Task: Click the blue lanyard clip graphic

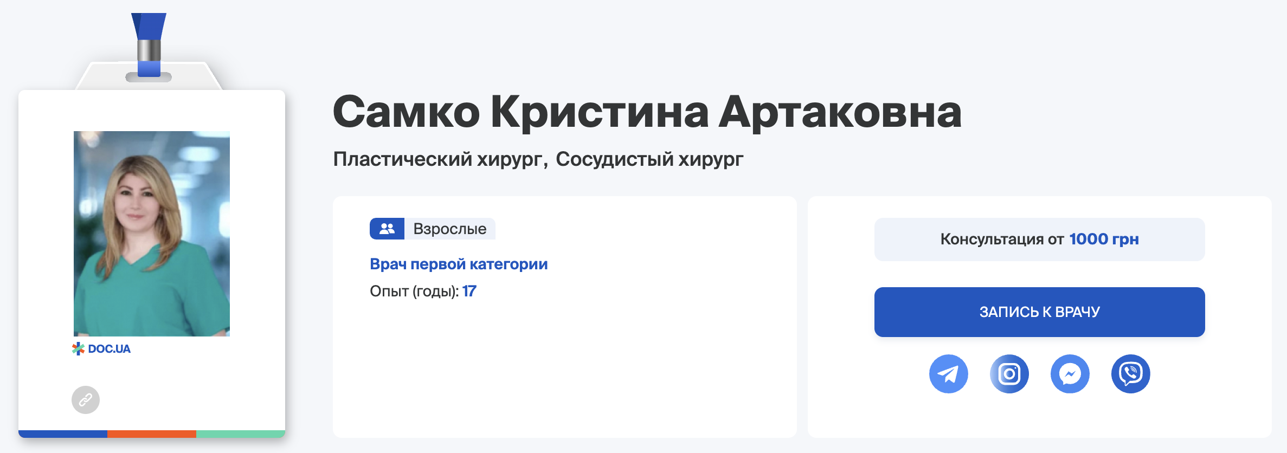Action: (149, 46)
